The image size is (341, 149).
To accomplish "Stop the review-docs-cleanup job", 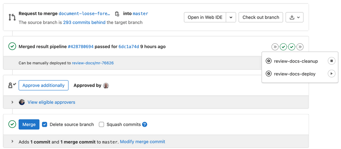I will [x=331, y=61].
